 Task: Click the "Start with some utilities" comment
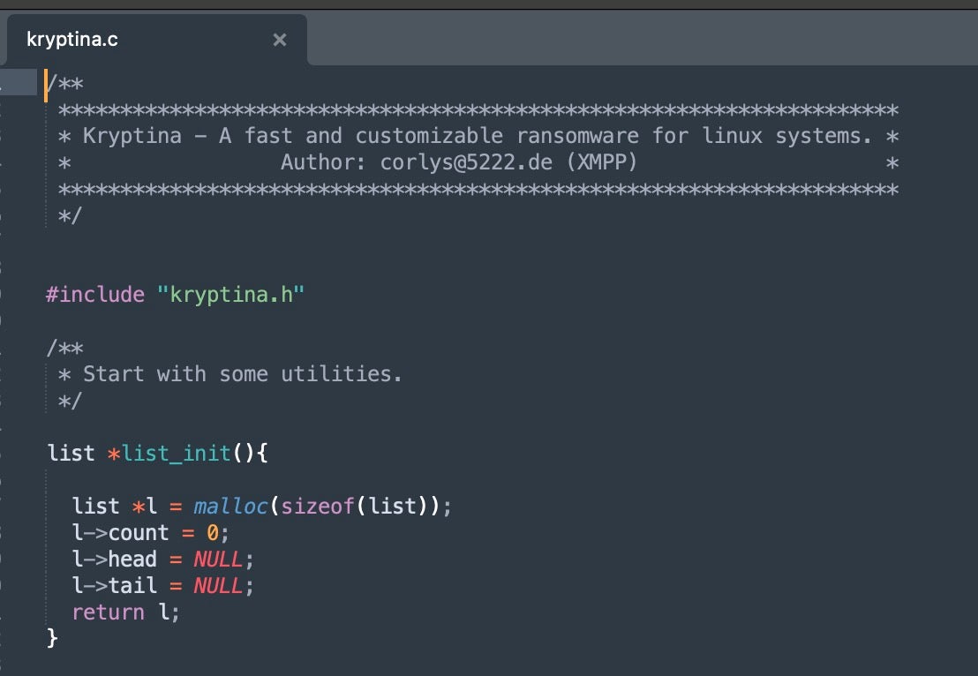(x=242, y=374)
